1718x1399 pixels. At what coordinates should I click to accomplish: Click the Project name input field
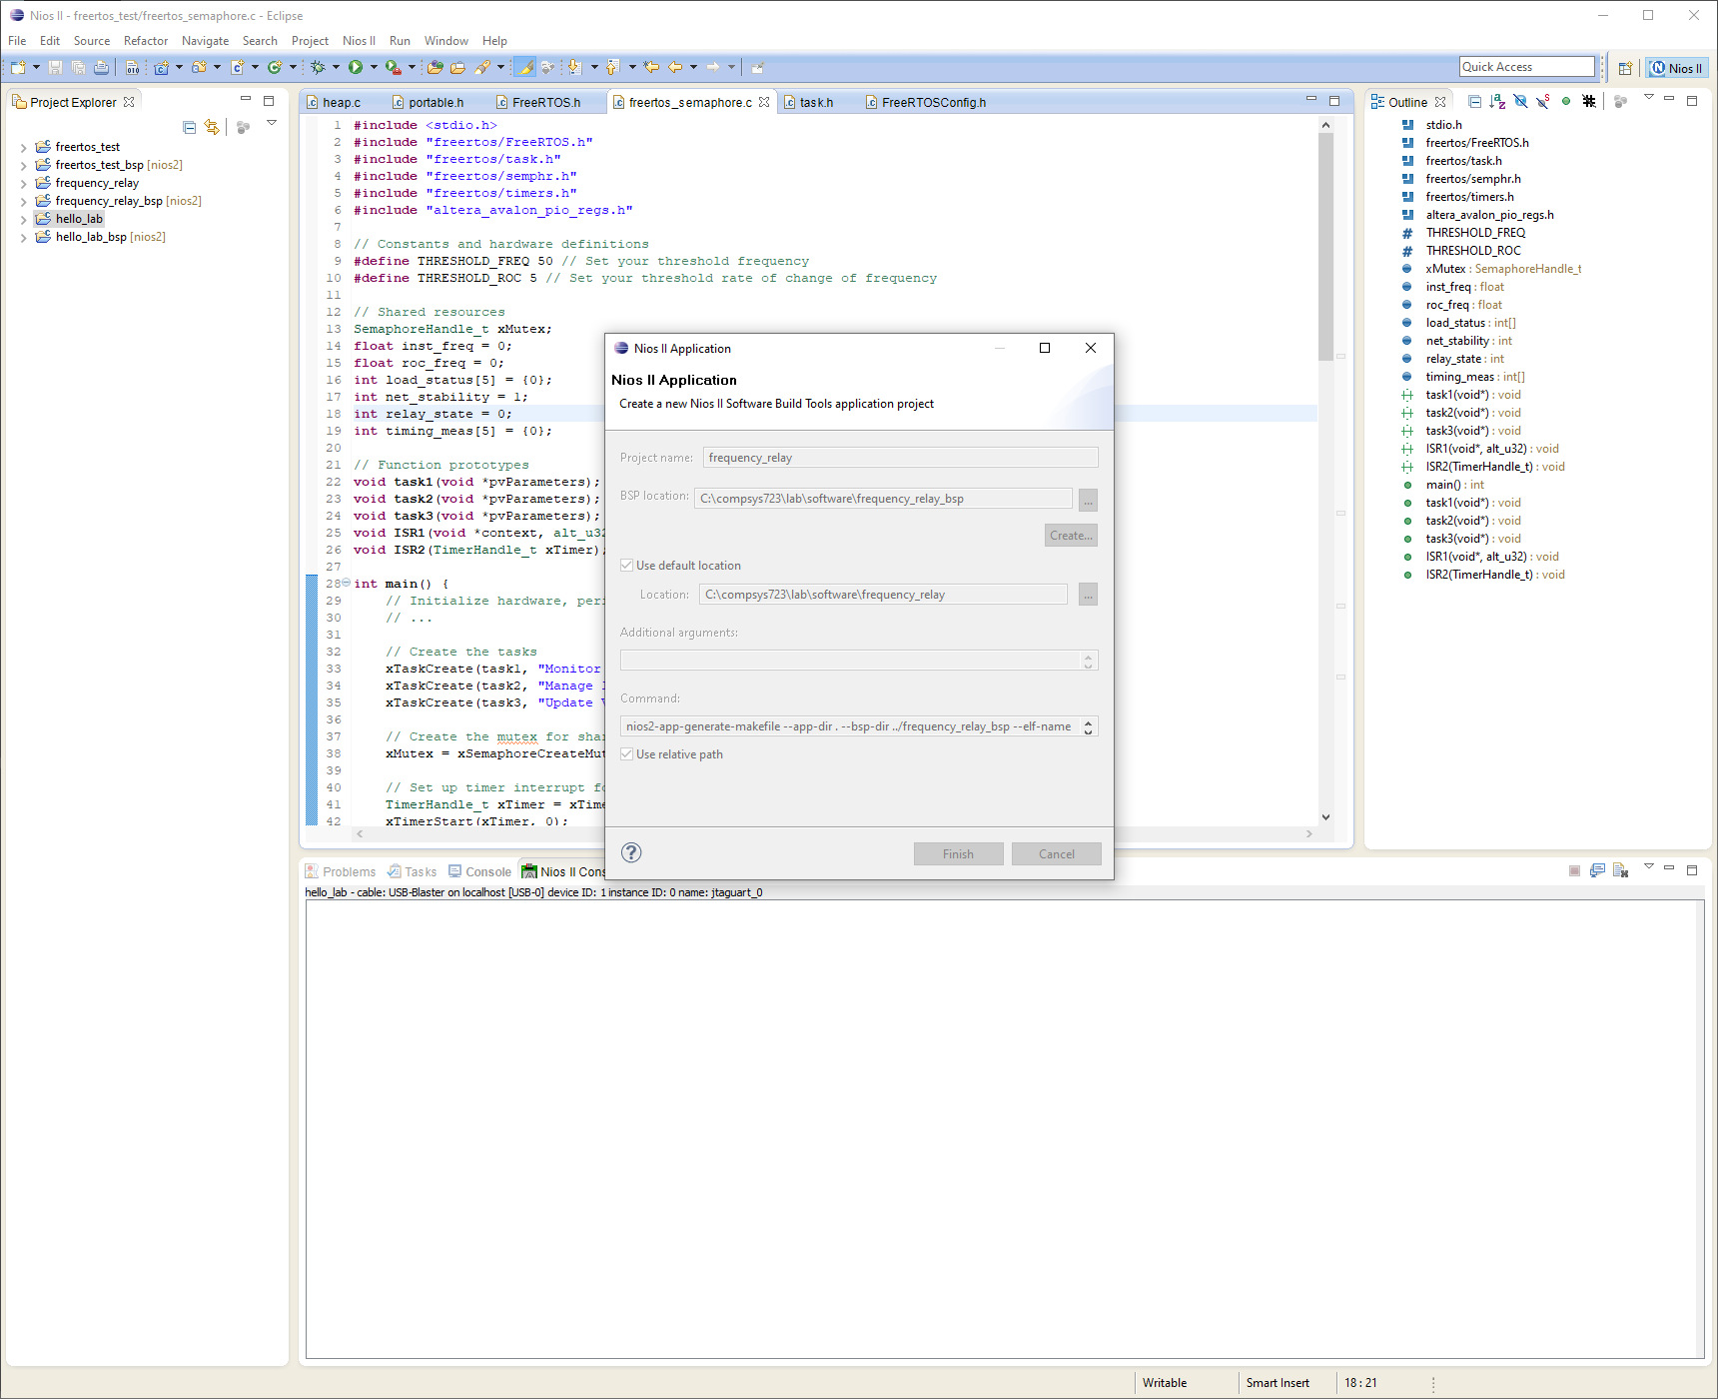[900, 458]
